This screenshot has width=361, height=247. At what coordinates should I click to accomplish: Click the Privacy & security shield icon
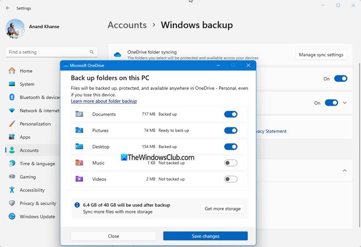click(12, 203)
